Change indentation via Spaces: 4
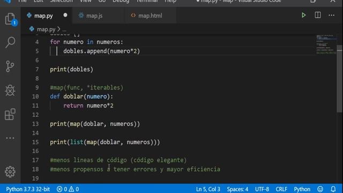The image size is (343, 193). [x=237, y=189]
